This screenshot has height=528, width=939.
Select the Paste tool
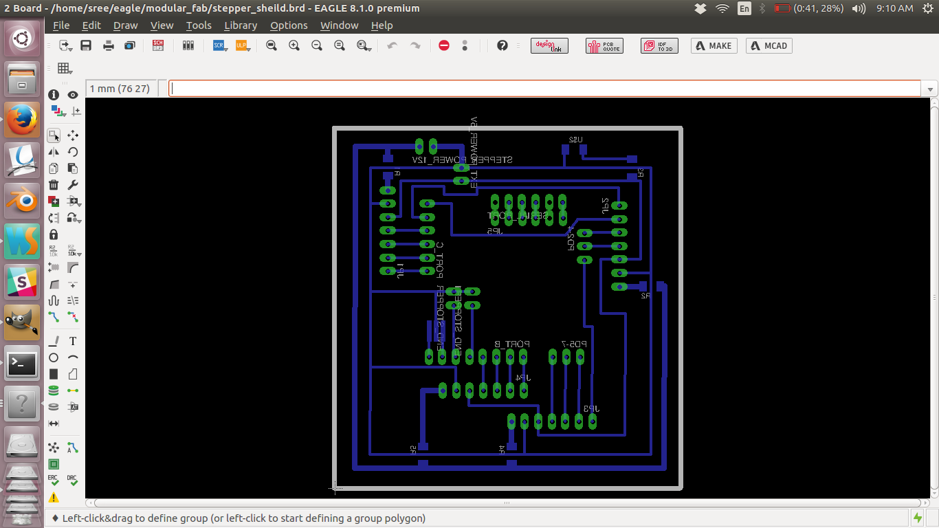(73, 168)
